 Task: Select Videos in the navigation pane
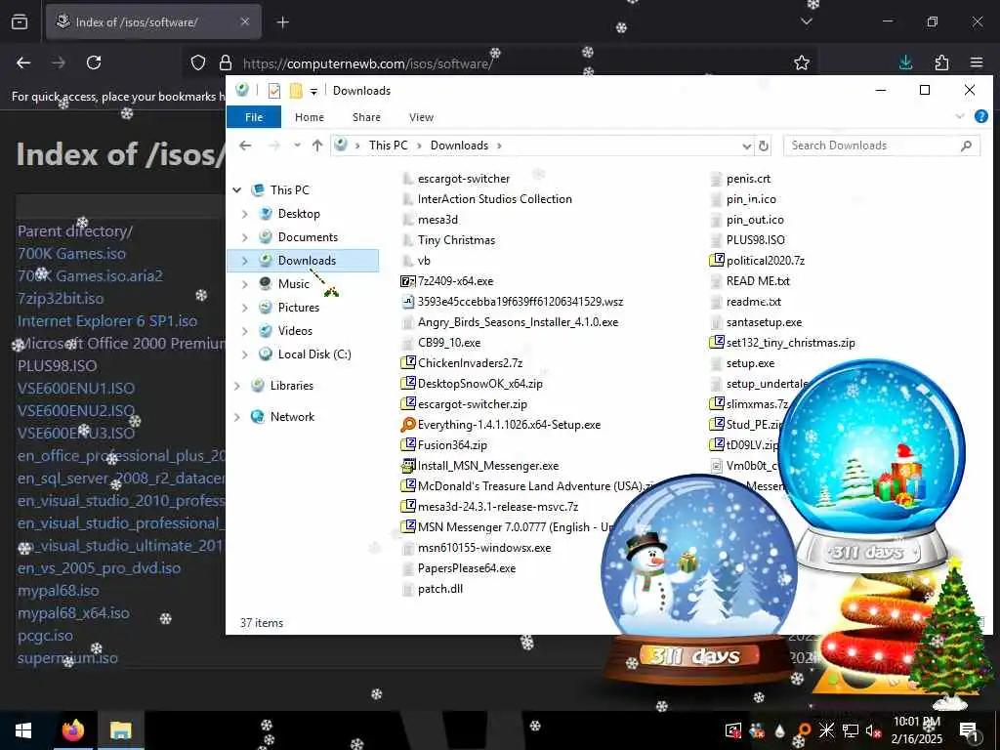point(295,331)
